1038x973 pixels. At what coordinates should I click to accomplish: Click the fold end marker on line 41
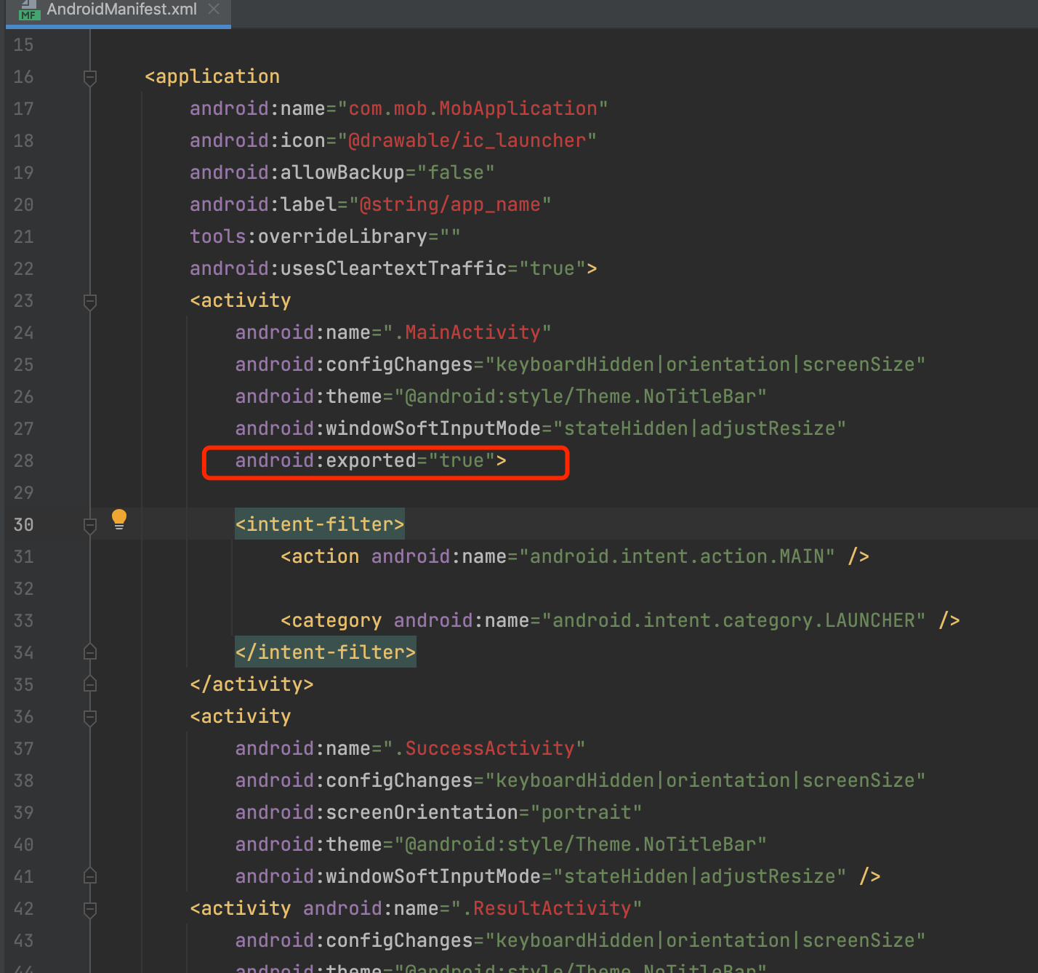[90, 876]
